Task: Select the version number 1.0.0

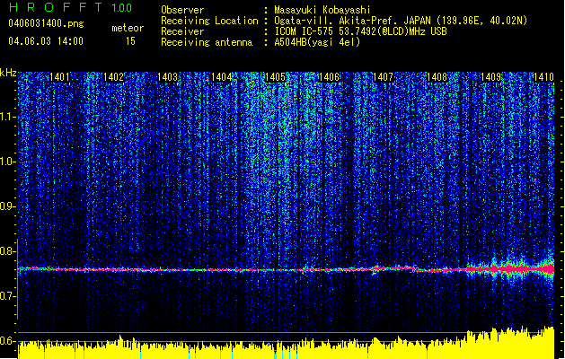Action: [x=121, y=7]
